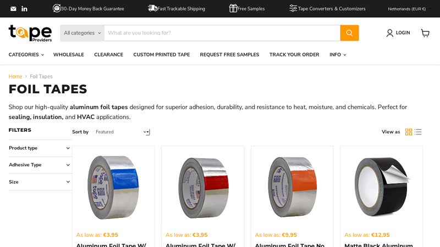Expand the INFO menu
This screenshot has height=247, width=440.
338,54
